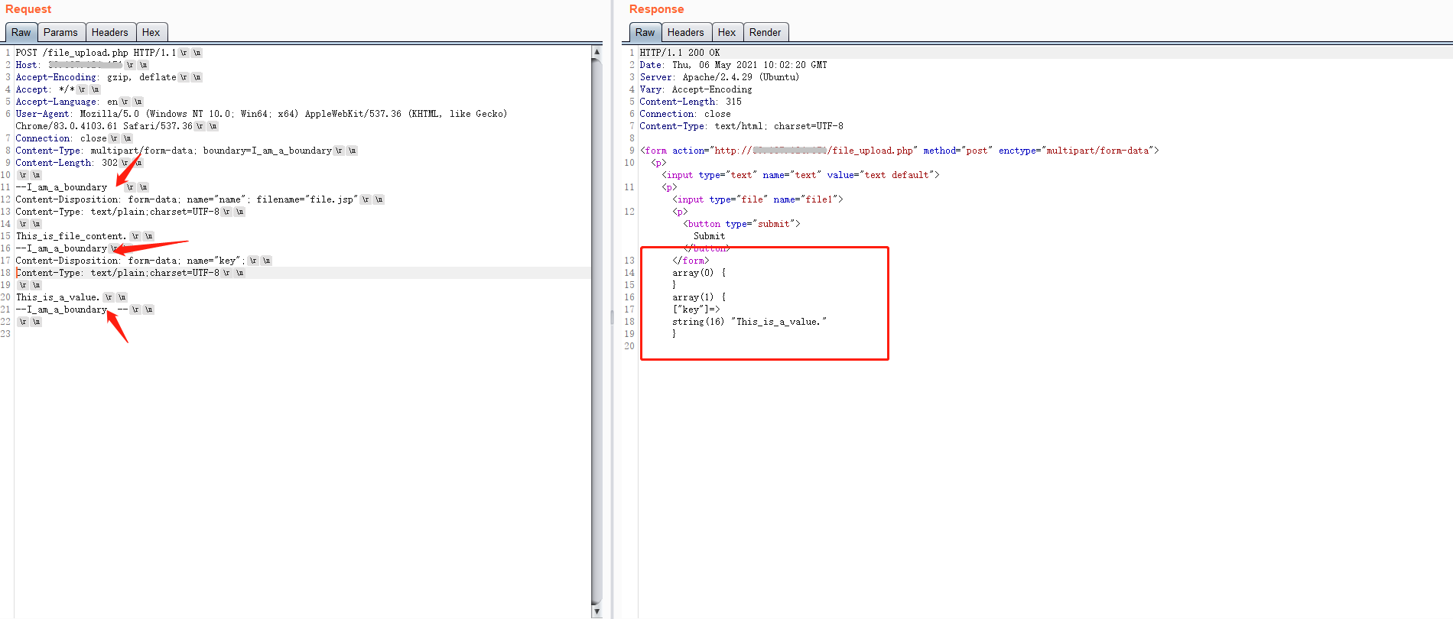The height and width of the screenshot is (619, 1453).
Task: Click the input type="text" line
Action: click(801, 175)
